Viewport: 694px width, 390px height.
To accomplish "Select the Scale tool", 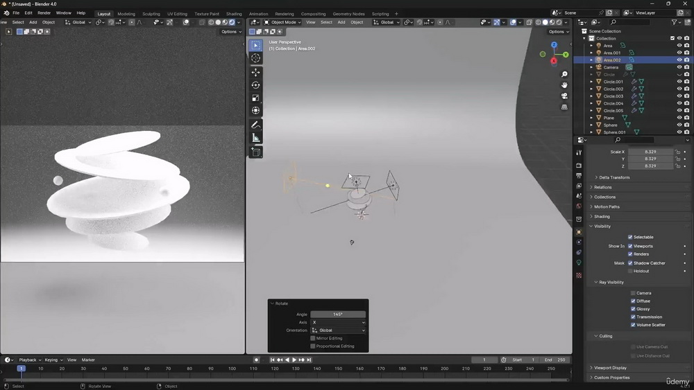I will point(256,98).
